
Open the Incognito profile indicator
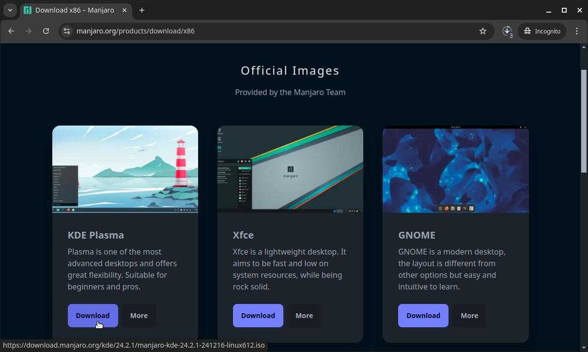pos(542,31)
